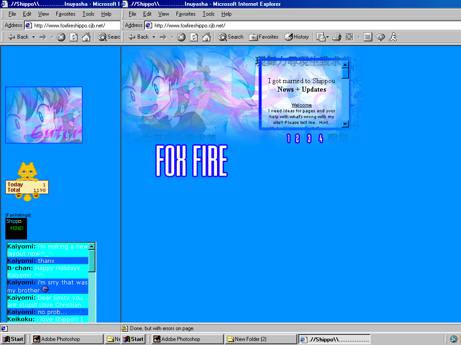The width and height of the screenshot is (461, 345).
Task: Open the History toolbar button
Action: pos(296,37)
